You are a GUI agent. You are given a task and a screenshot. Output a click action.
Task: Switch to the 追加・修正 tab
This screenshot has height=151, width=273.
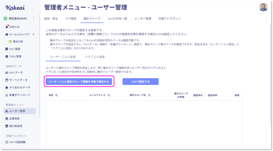51,19
